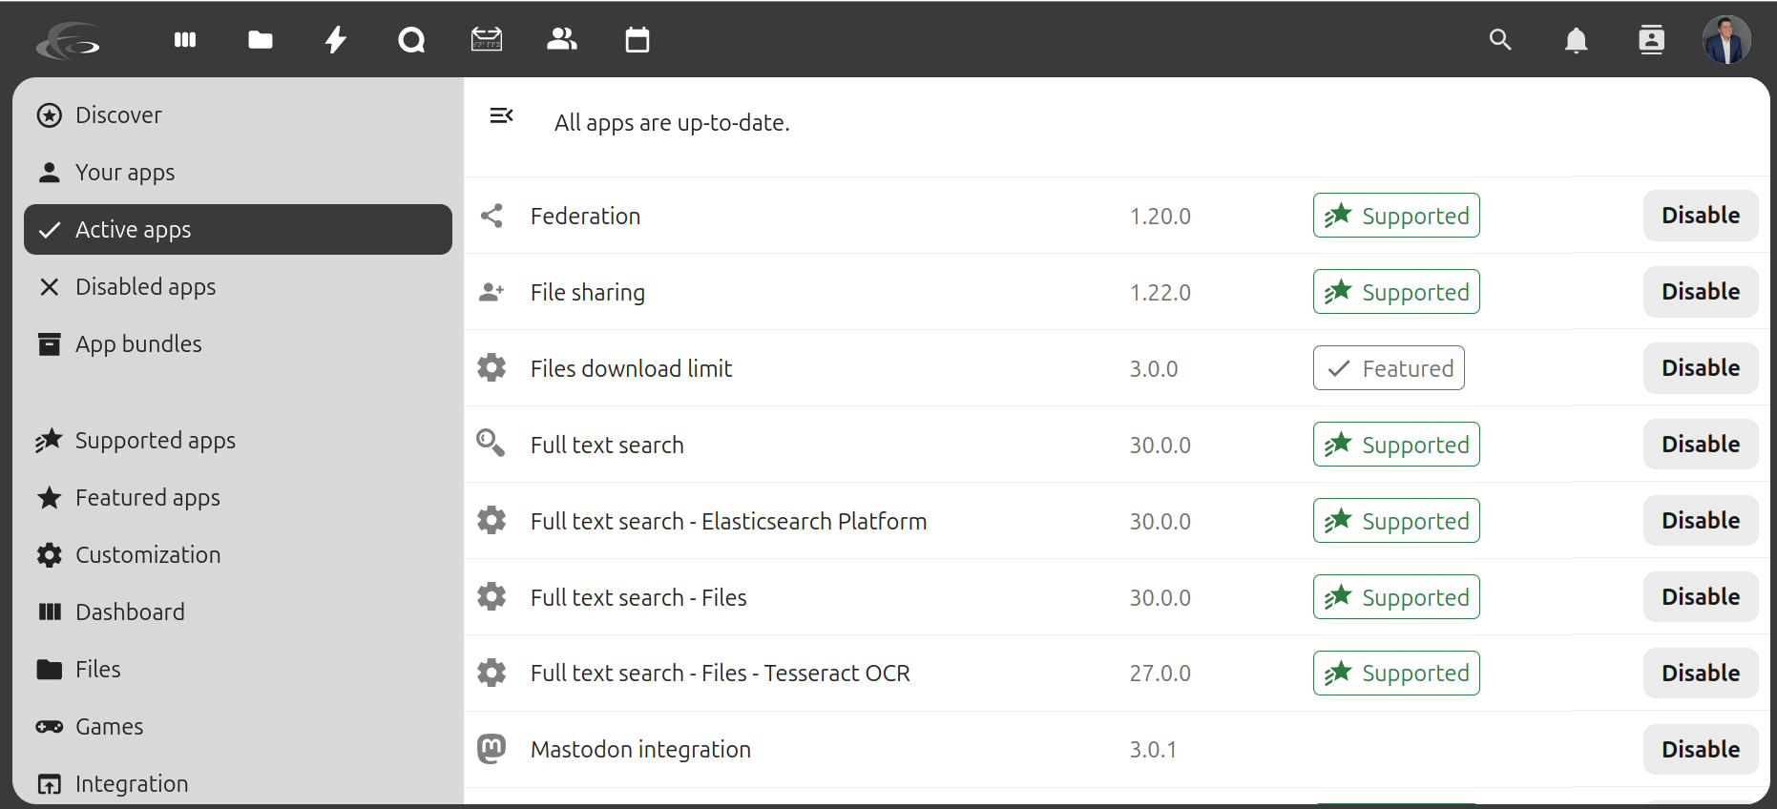Select Active apps in the sidebar
Image resolution: width=1777 pixels, height=809 pixels.
[x=238, y=230]
